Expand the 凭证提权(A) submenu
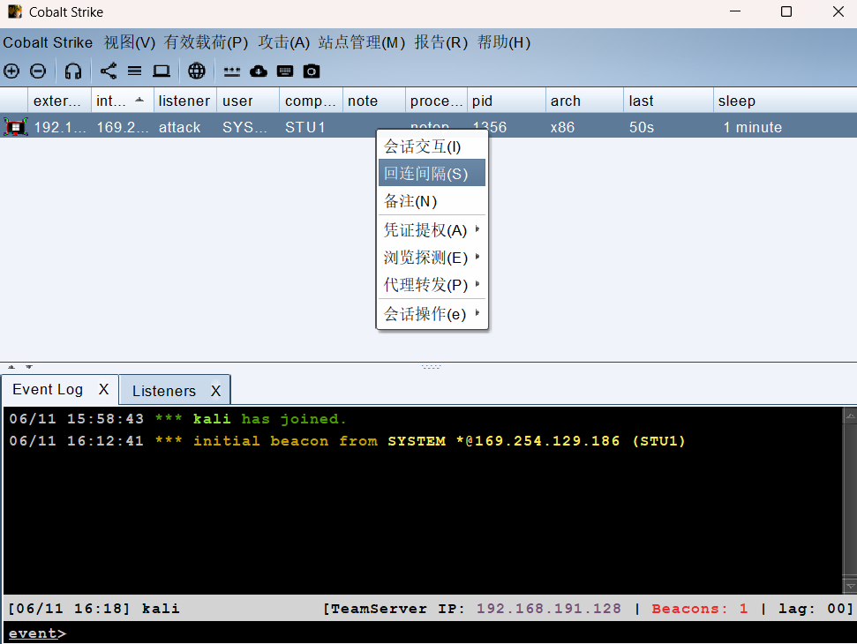Image resolution: width=857 pixels, height=644 pixels. [x=432, y=230]
